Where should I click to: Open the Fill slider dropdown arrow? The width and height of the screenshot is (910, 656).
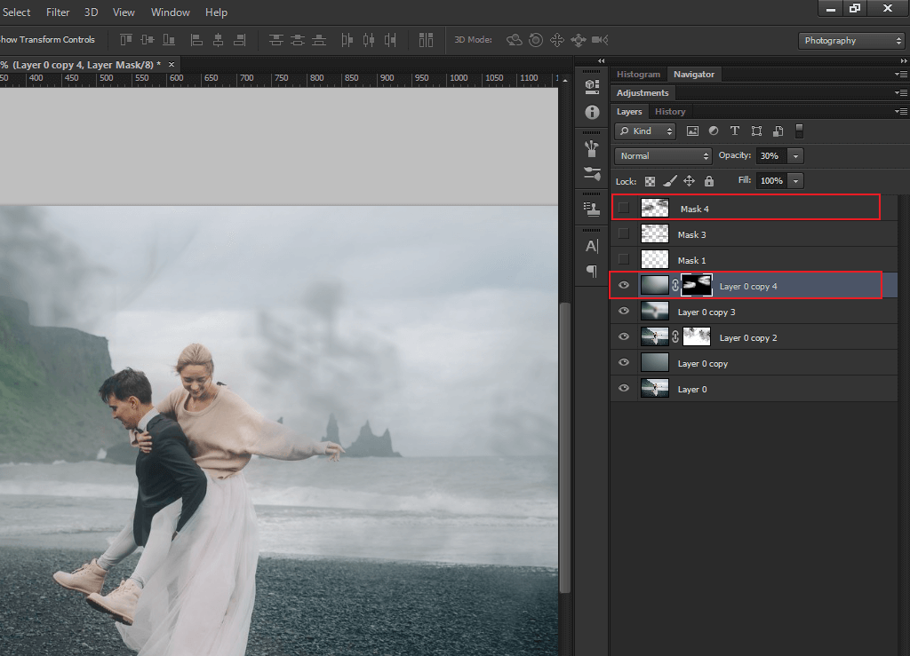(795, 181)
